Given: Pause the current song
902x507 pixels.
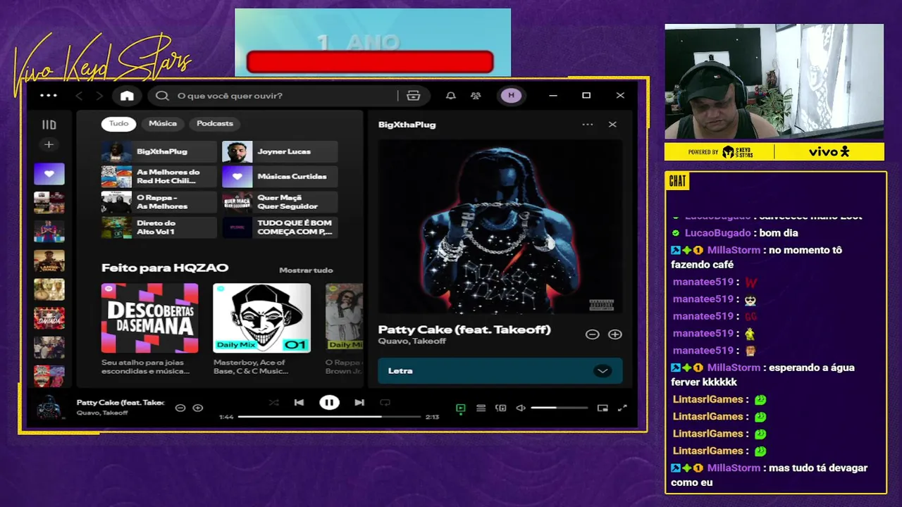Looking at the screenshot, I should pyautogui.click(x=329, y=403).
